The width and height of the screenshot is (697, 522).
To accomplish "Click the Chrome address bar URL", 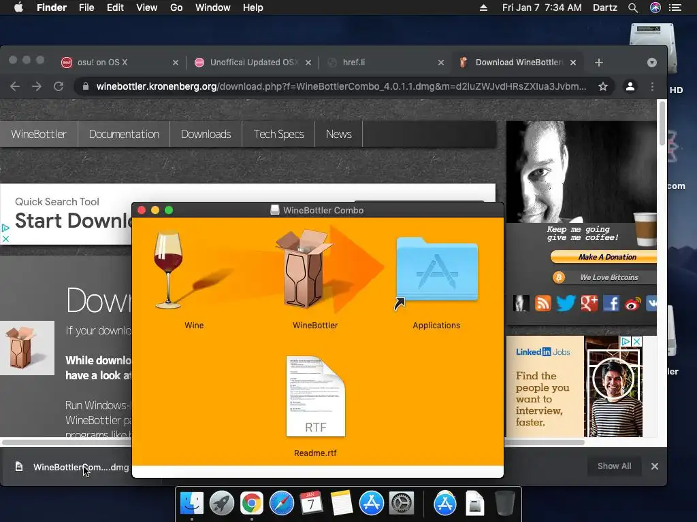I will click(341, 86).
